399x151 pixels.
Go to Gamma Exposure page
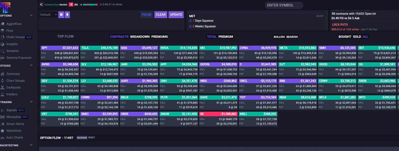(20, 58)
